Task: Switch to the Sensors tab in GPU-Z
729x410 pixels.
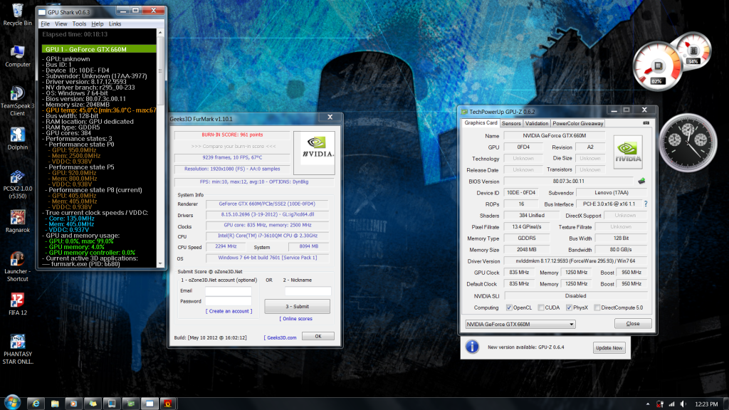Action: pyautogui.click(x=511, y=123)
